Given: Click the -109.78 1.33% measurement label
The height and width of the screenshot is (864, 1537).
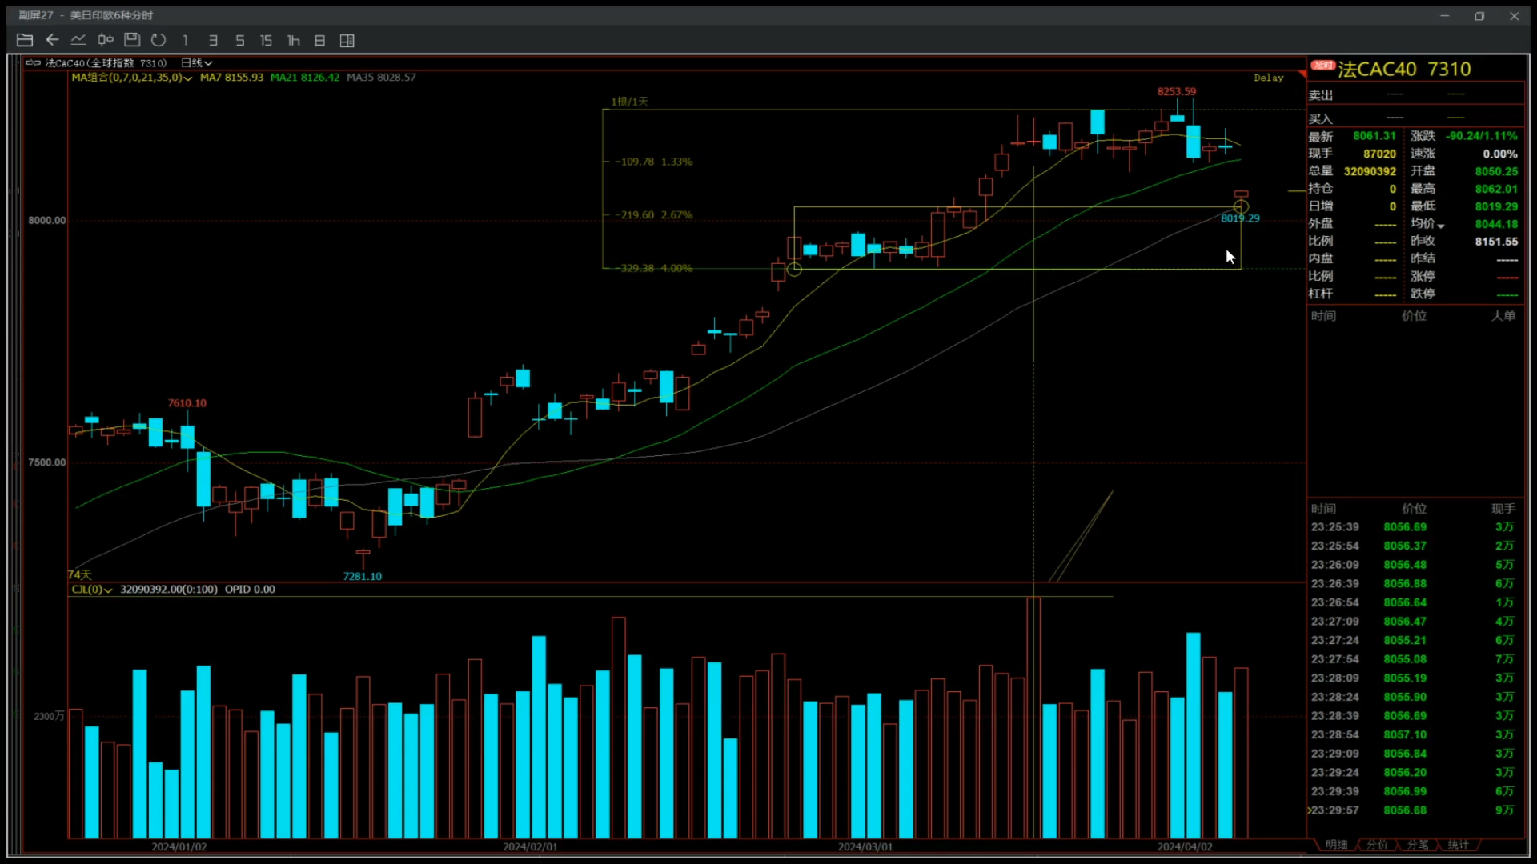Looking at the screenshot, I should point(654,162).
